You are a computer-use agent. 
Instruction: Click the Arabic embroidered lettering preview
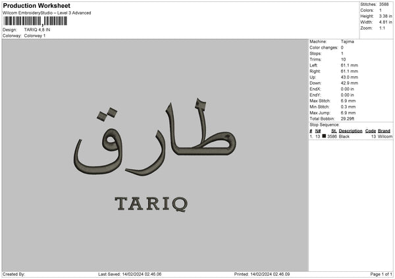click(155, 138)
